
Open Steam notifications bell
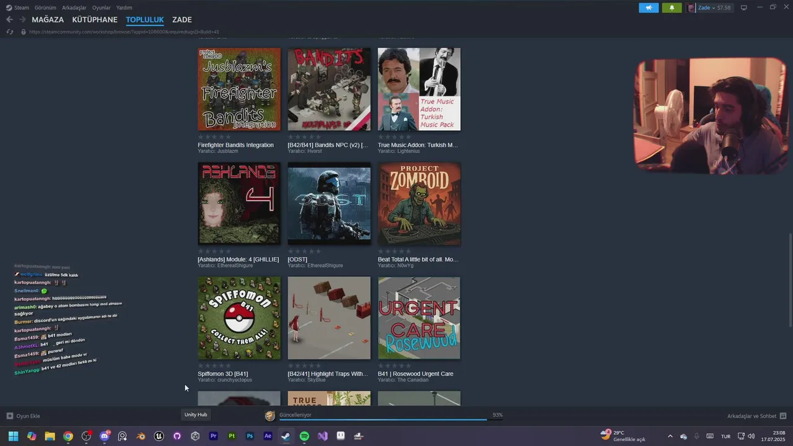tap(672, 8)
